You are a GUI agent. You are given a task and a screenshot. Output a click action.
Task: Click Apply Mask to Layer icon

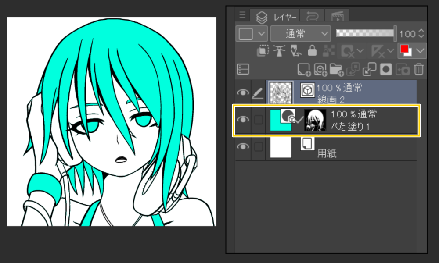pyautogui.click(x=403, y=70)
